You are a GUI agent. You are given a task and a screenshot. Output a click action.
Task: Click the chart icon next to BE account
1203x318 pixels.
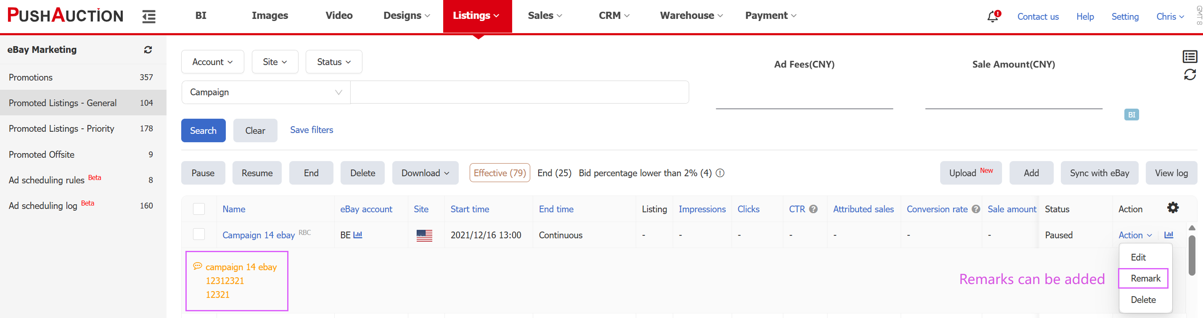(358, 235)
